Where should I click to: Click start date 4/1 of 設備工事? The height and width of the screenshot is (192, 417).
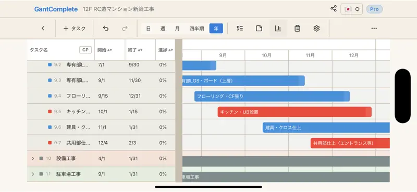point(102,158)
